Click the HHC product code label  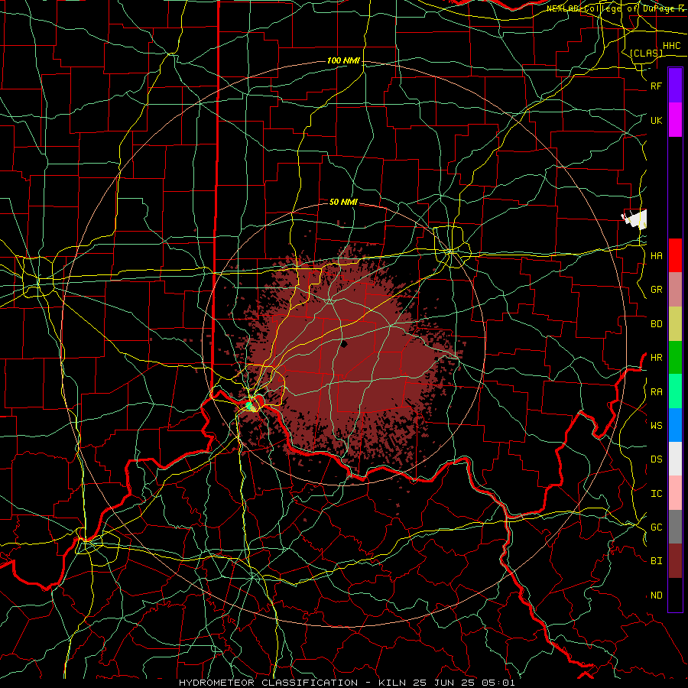pyautogui.click(x=672, y=46)
